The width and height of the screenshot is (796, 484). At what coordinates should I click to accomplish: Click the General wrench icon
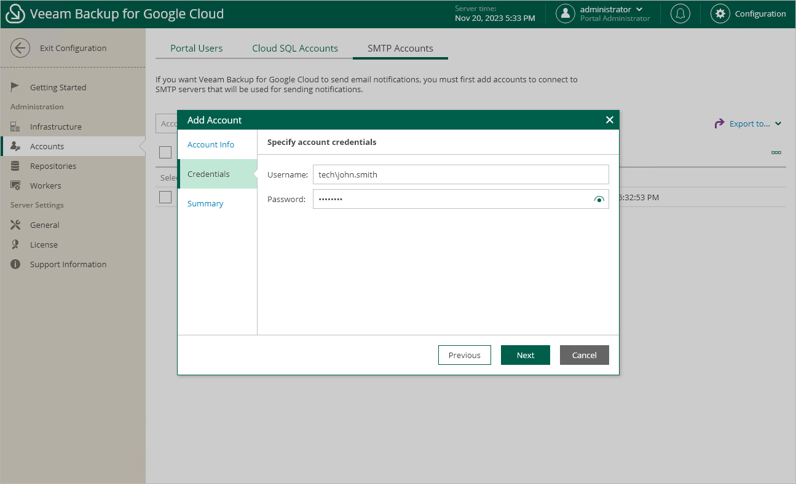tap(15, 225)
